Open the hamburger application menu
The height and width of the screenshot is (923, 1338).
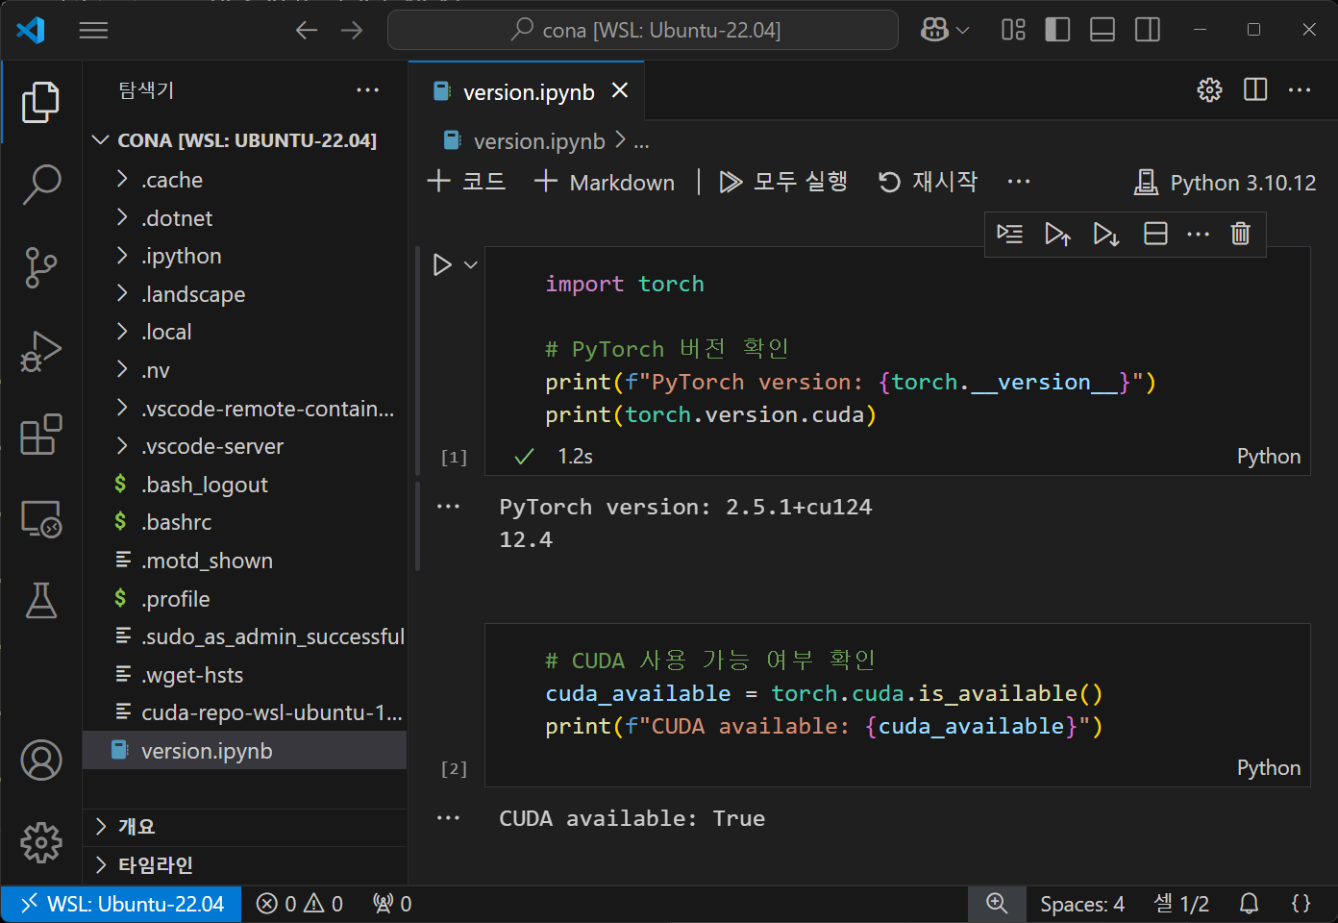click(93, 30)
